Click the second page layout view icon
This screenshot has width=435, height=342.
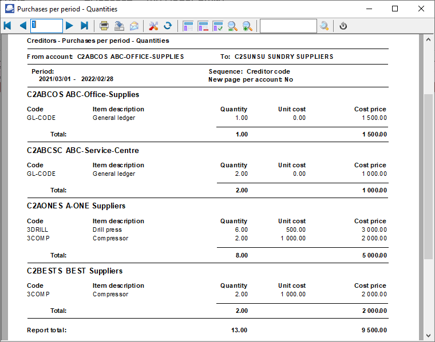203,26
